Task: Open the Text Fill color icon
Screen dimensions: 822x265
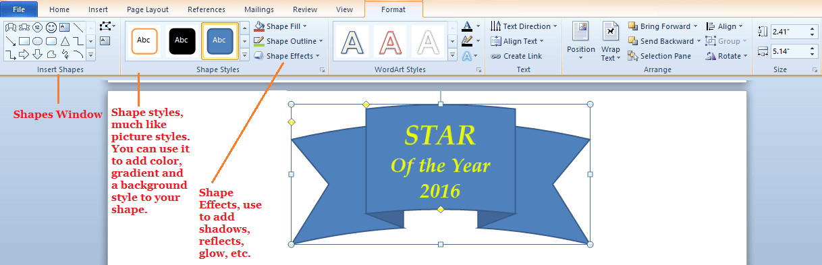Action: click(467, 26)
